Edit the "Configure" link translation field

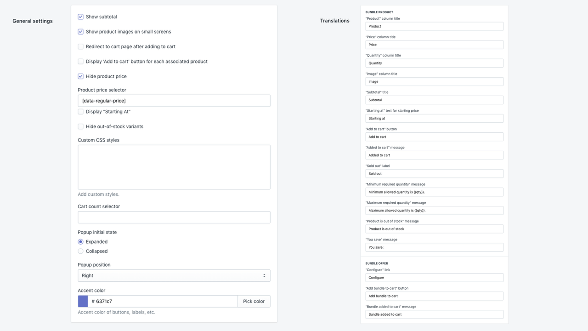pos(434,278)
